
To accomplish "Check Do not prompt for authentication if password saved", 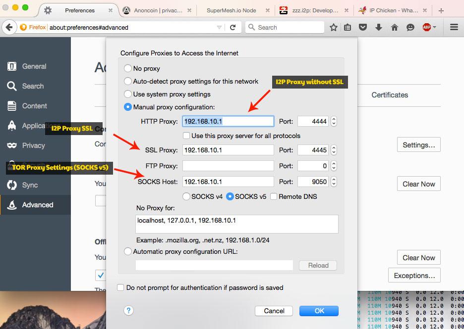I will pyautogui.click(x=120, y=287).
